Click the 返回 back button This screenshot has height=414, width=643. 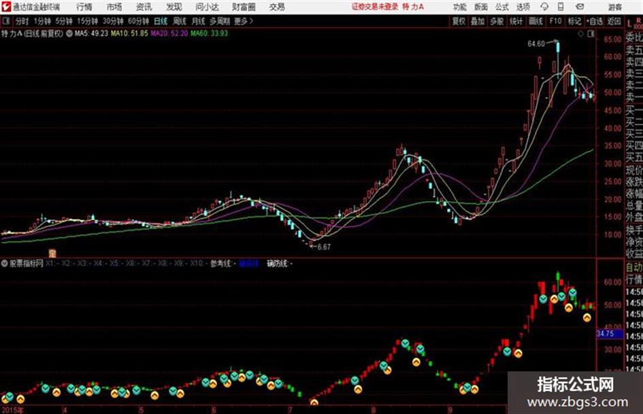pos(614,21)
